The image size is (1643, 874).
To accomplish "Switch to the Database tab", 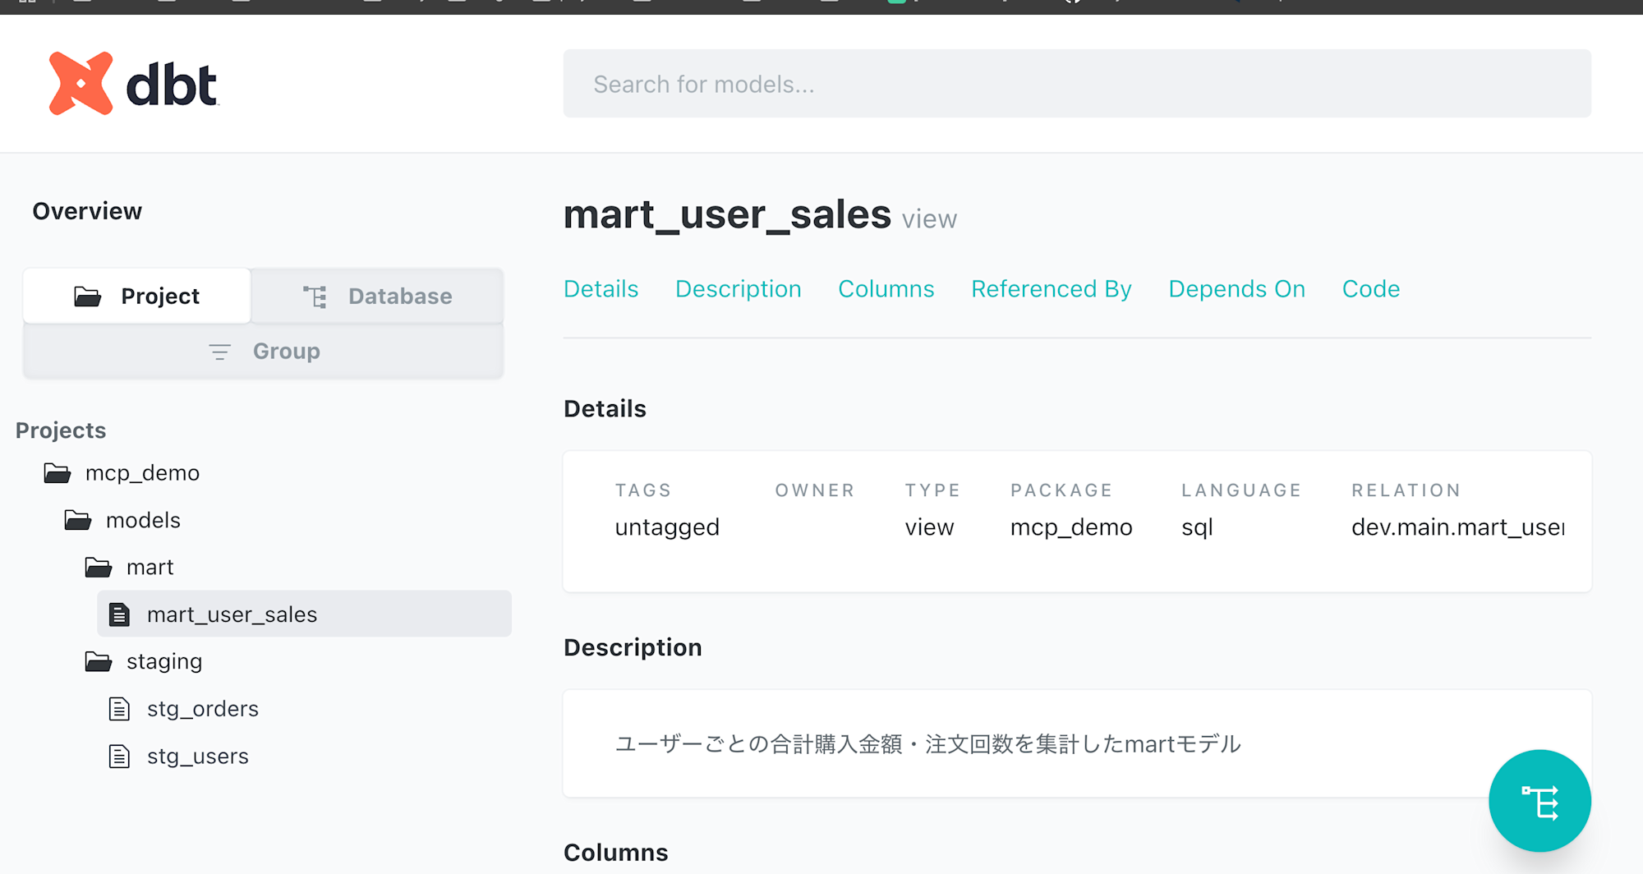I will [377, 296].
